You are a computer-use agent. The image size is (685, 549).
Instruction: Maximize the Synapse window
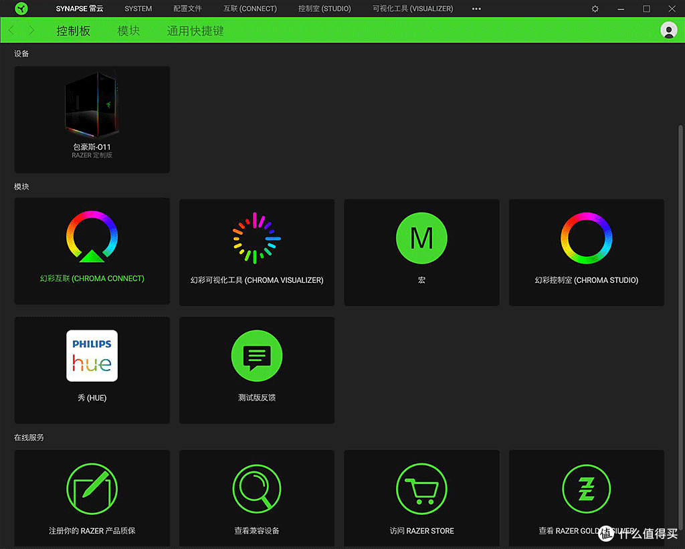[x=647, y=9]
